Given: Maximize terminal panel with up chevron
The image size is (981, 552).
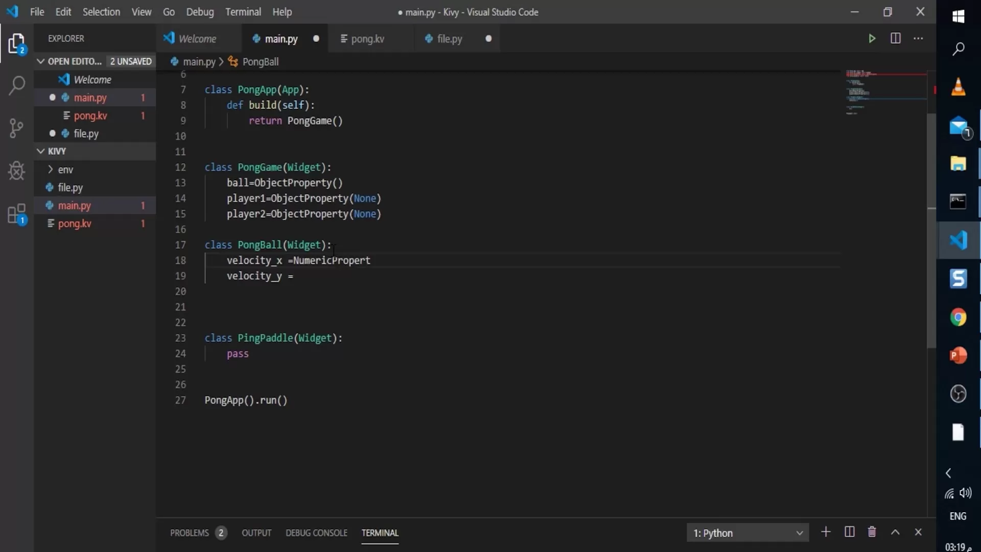Looking at the screenshot, I should coord(895,532).
